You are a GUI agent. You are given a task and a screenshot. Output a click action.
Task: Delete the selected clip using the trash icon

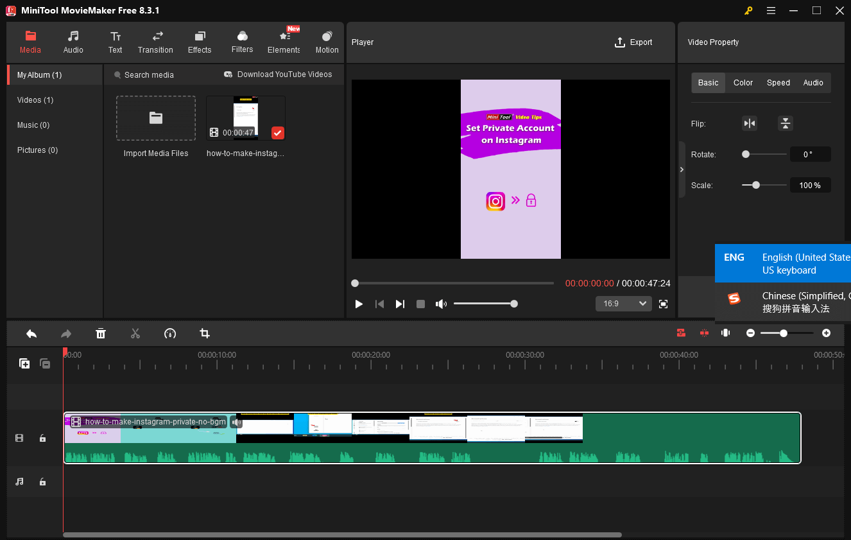pyautogui.click(x=101, y=333)
